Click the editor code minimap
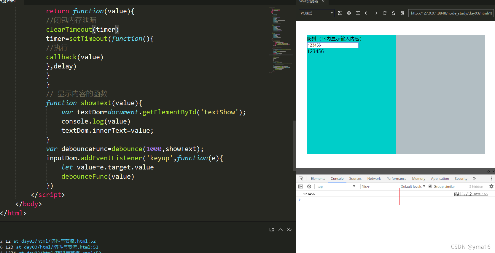Viewport: 495px width, 253px height. 281,40
